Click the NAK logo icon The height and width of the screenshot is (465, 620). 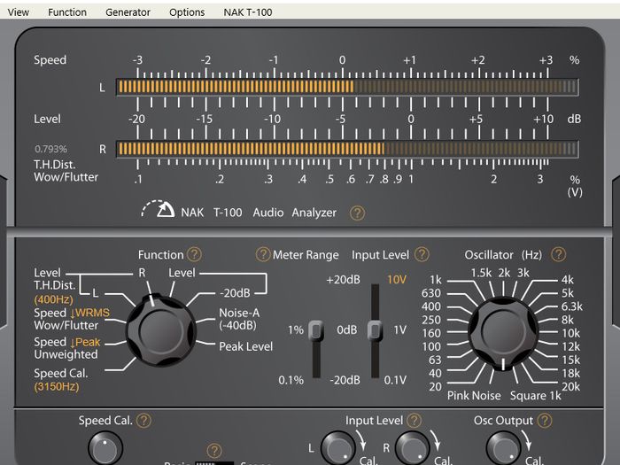coord(159,209)
